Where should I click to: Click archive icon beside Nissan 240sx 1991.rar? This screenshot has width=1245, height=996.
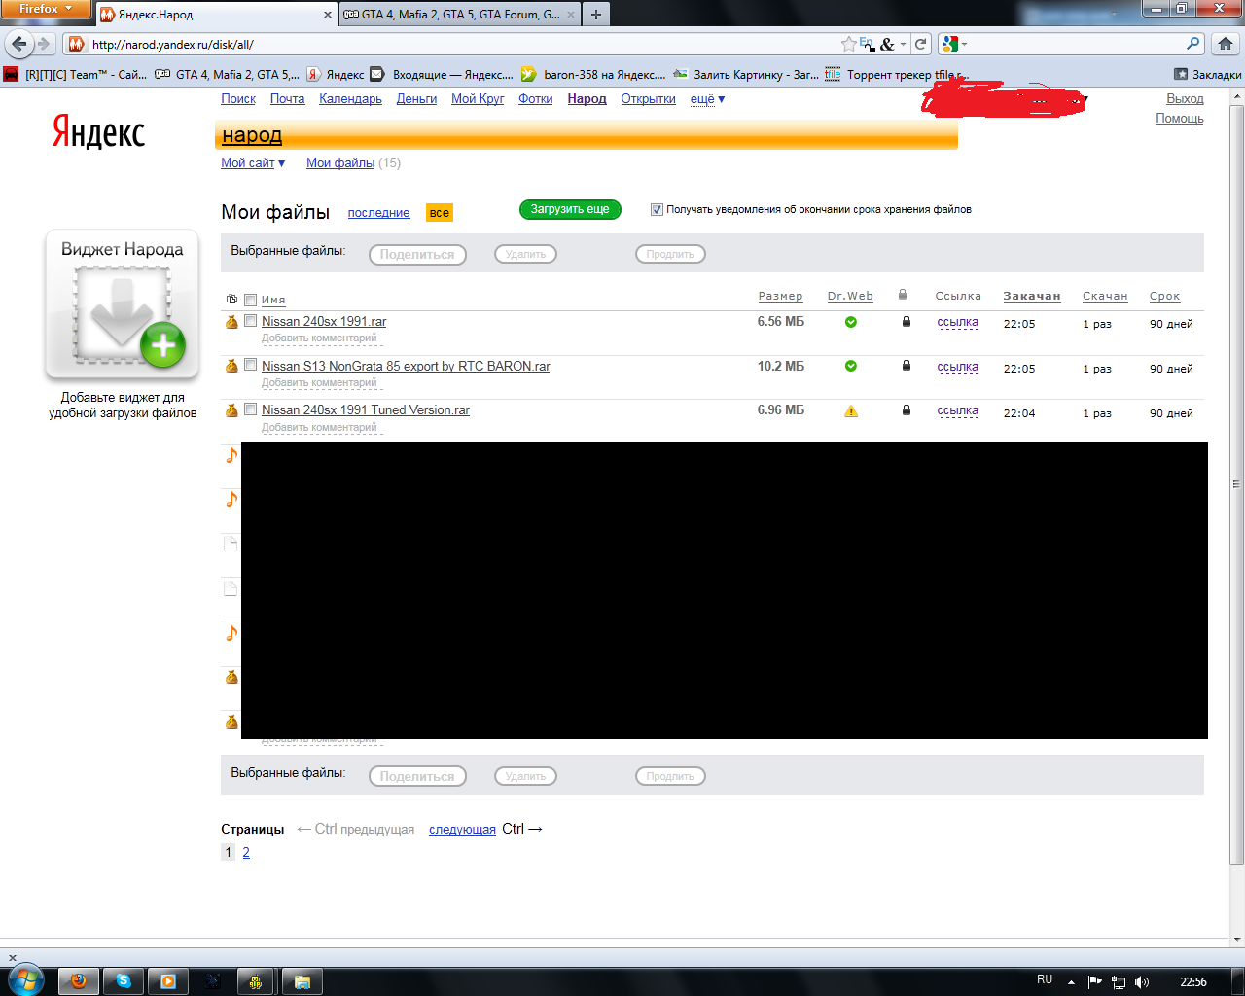pos(231,322)
